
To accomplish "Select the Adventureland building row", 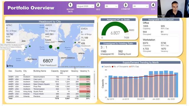I will [x=49, y=77].
